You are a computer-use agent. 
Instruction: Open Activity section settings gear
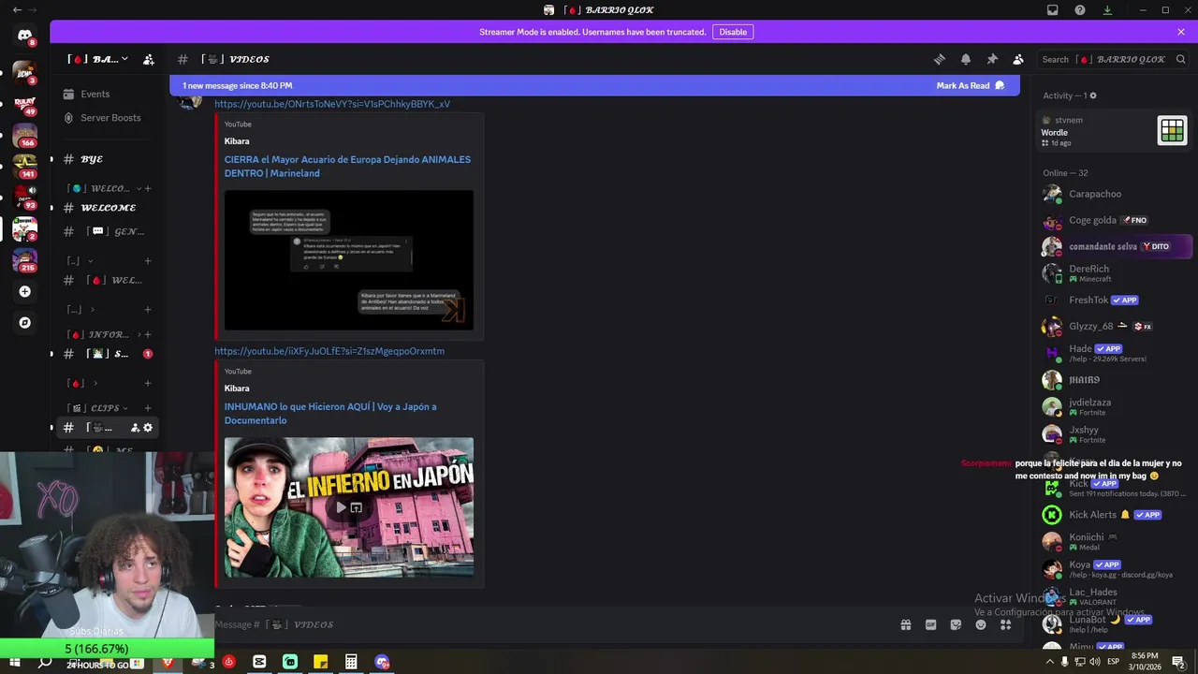coord(1093,95)
